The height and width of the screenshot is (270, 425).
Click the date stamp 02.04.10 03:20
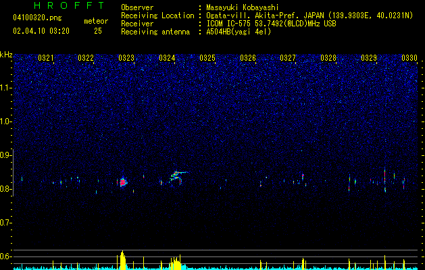[41, 31]
